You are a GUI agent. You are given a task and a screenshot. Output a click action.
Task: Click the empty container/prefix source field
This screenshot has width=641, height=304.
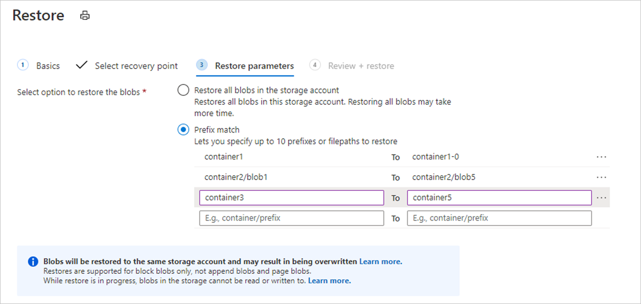(291, 218)
